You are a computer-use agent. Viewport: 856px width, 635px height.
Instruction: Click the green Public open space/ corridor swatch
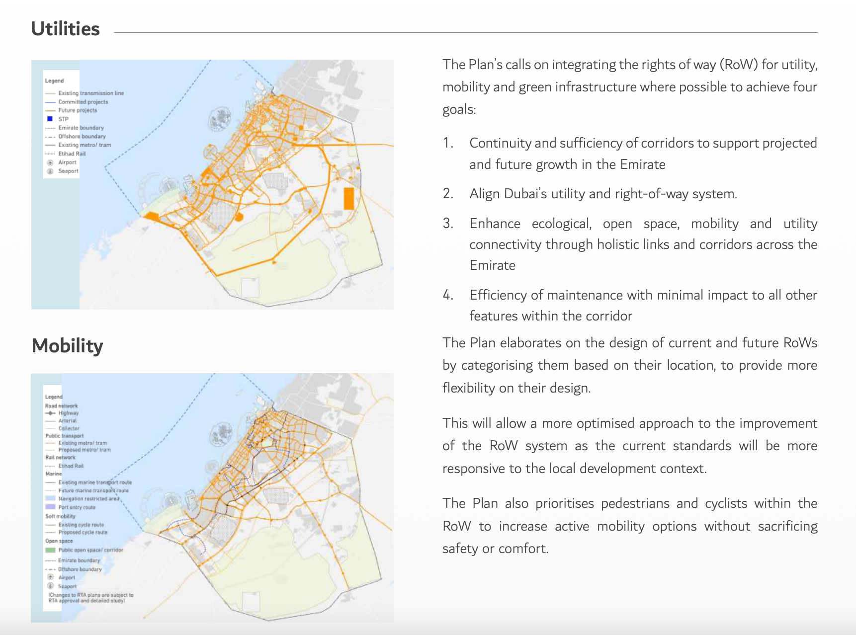pyautogui.click(x=50, y=550)
